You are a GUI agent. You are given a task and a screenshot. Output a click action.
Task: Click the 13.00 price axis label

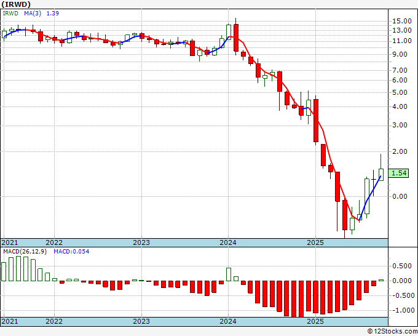tap(402, 30)
